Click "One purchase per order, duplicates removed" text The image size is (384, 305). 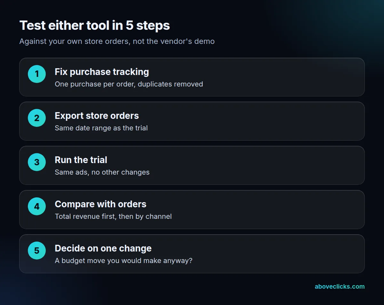(129, 84)
